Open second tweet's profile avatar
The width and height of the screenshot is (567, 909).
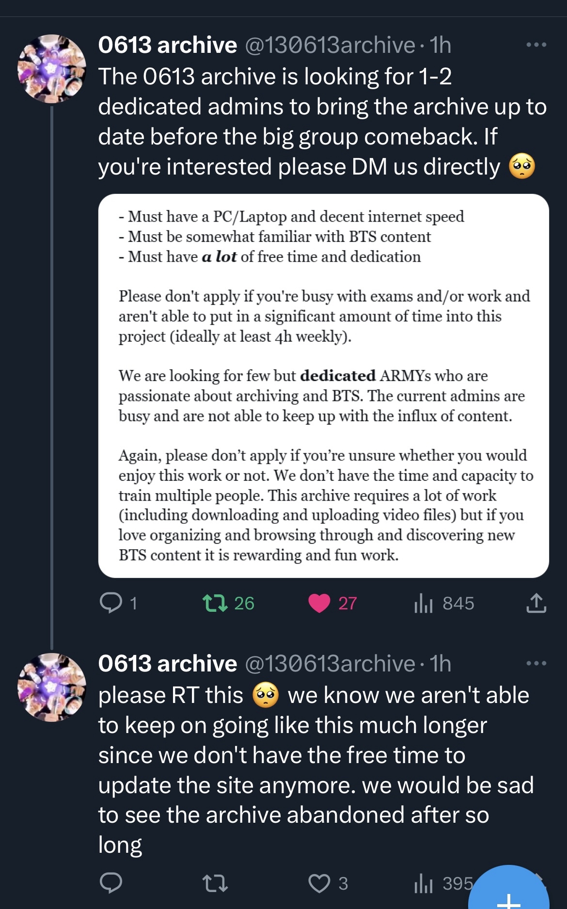pos(52,687)
